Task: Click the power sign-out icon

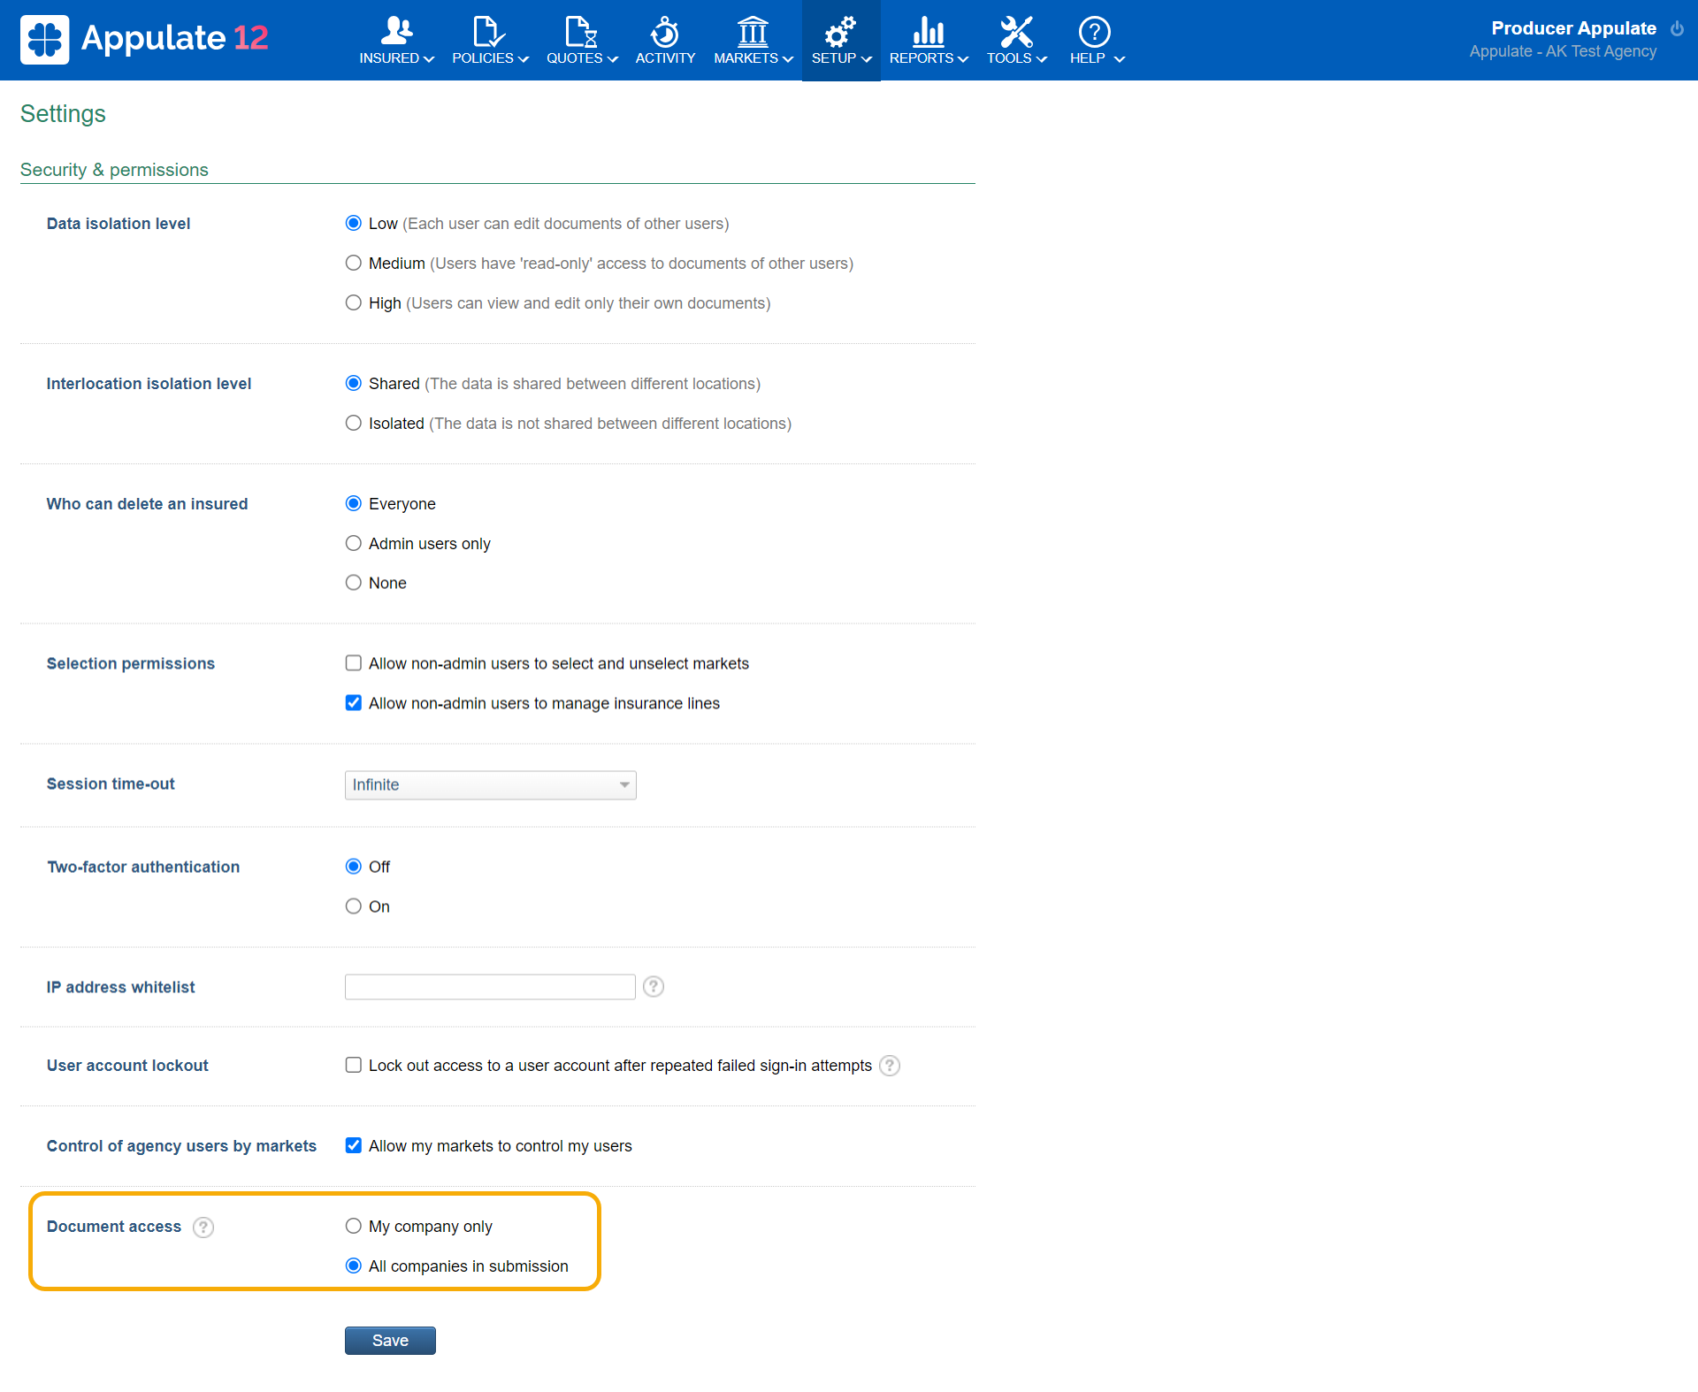Action: click(1677, 28)
